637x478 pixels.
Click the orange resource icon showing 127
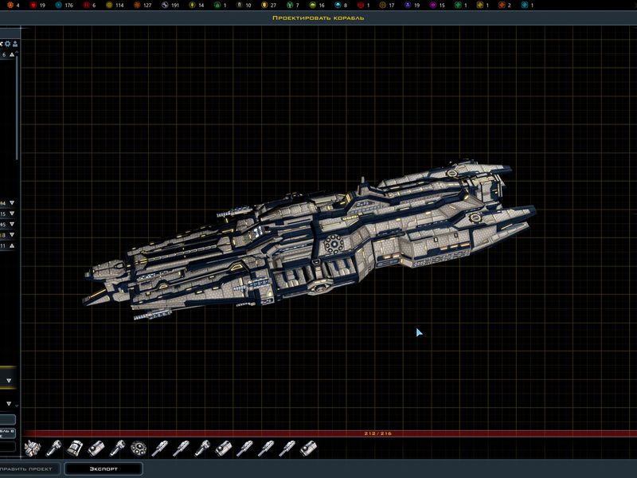point(137,6)
